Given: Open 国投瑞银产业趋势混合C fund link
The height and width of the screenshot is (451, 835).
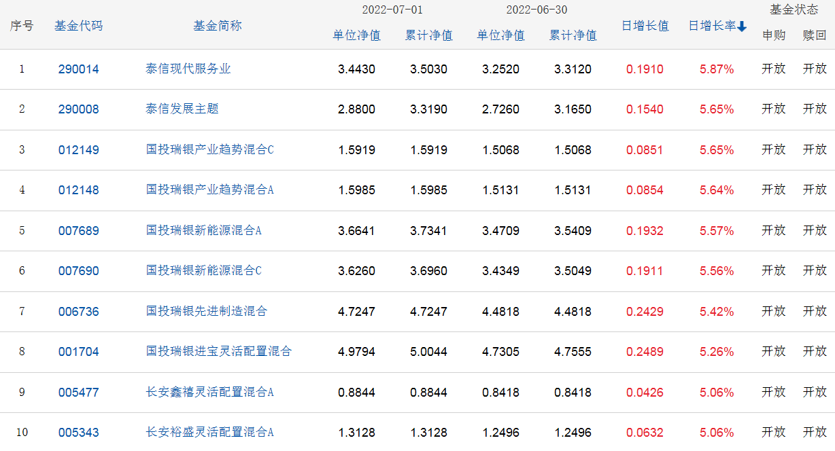Looking at the screenshot, I should [209, 149].
